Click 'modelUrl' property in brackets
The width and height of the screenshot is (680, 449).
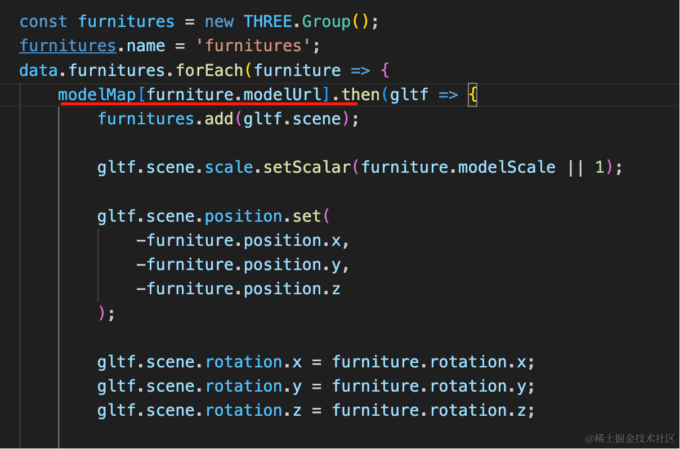click(283, 95)
